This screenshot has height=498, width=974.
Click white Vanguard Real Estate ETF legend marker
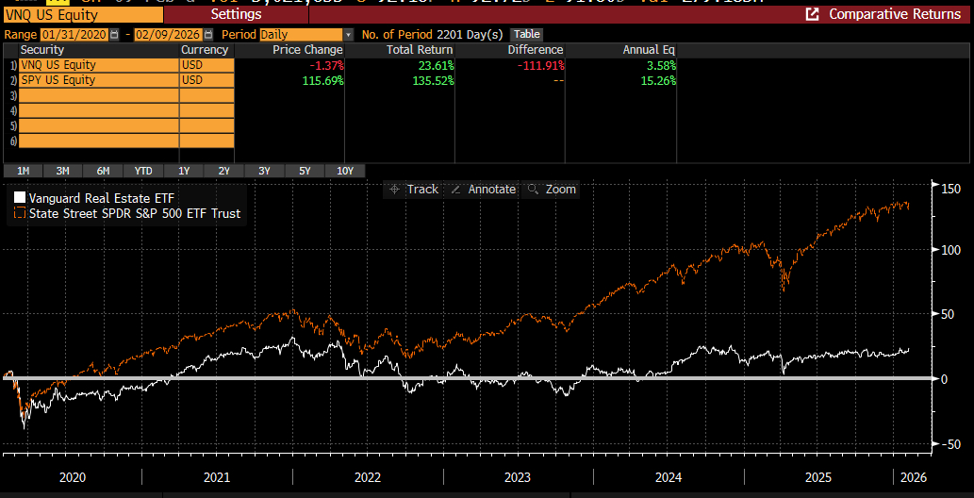pos(20,199)
